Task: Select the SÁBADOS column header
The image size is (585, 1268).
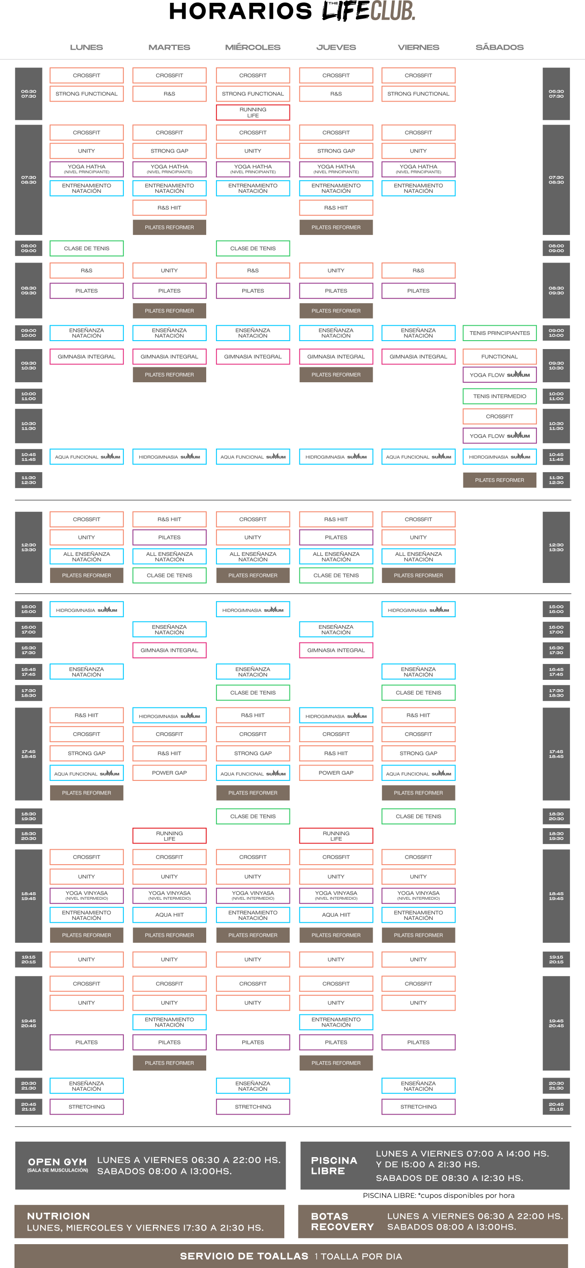Action: tap(499, 47)
